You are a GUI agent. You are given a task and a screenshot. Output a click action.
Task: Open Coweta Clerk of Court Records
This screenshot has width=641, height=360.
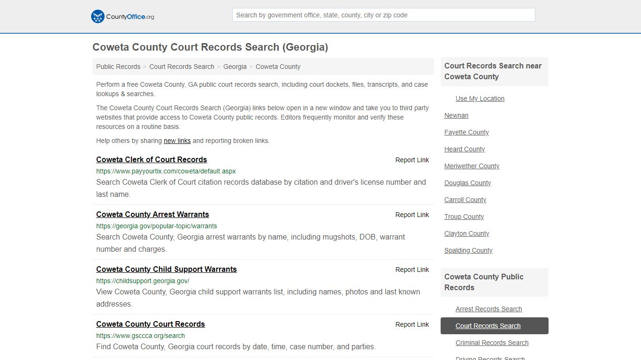(152, 159)
